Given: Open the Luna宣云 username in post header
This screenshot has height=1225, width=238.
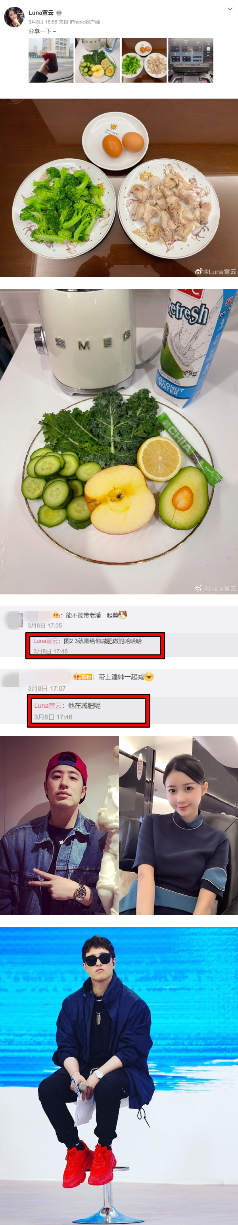Looking at the screenshot, I should click(41, 13).
